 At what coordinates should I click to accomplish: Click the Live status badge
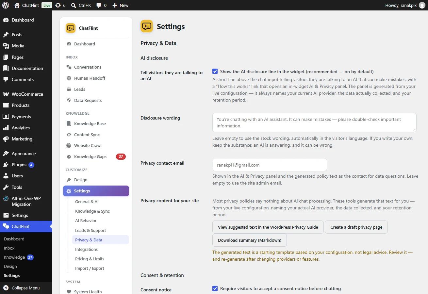[47, 5]
